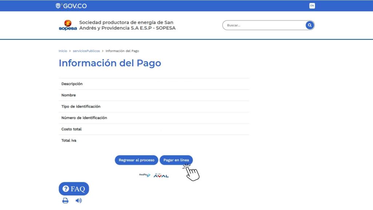Click the AvalPay logo below the buttons
This screenshot has height=210, width=373.
coord(145,175)
